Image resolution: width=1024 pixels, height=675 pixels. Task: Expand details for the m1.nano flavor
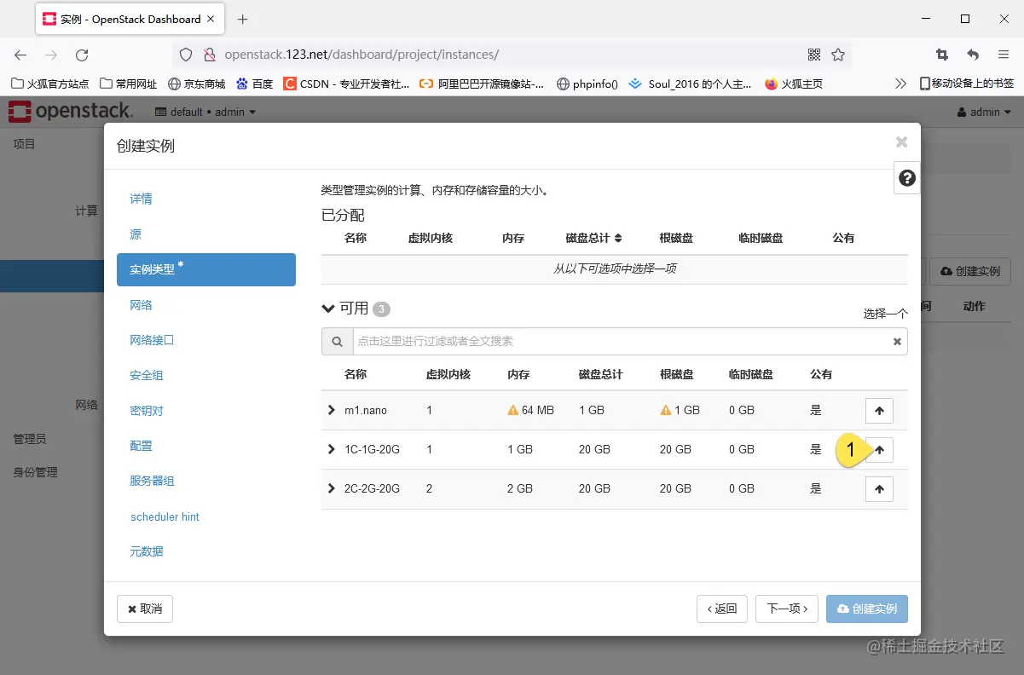pyautogui.click(x=331, y=410)
